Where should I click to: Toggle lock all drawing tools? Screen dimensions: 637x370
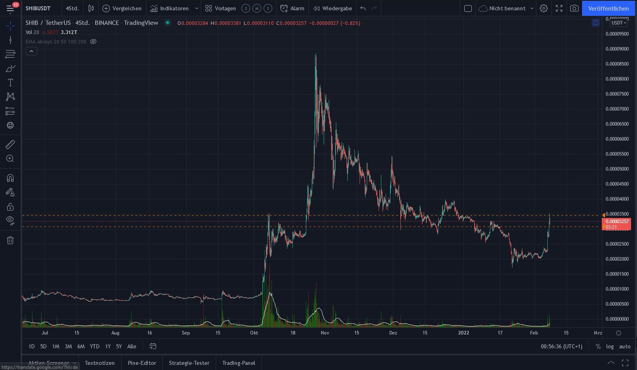tap(10, 207)
